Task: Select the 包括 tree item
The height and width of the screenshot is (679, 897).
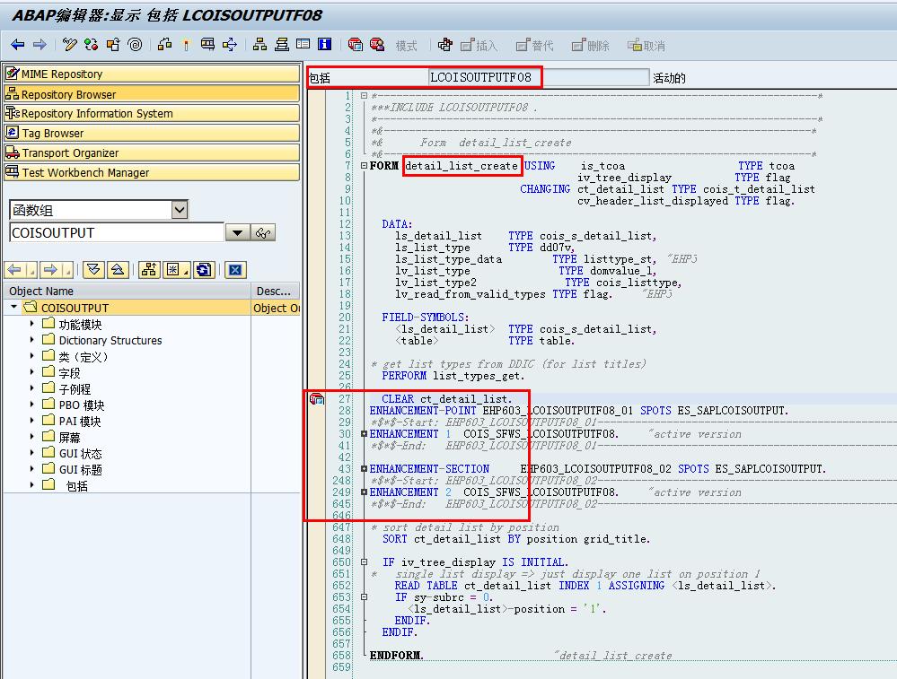Action: 76,486
